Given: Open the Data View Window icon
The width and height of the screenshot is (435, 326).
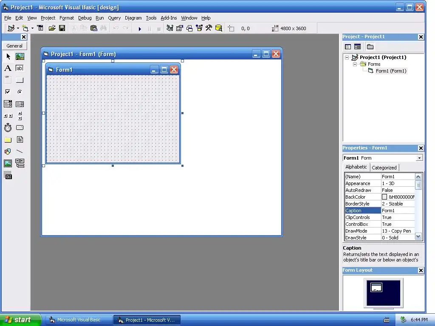Looking at the screenshot, I should (x=219, y=28).
